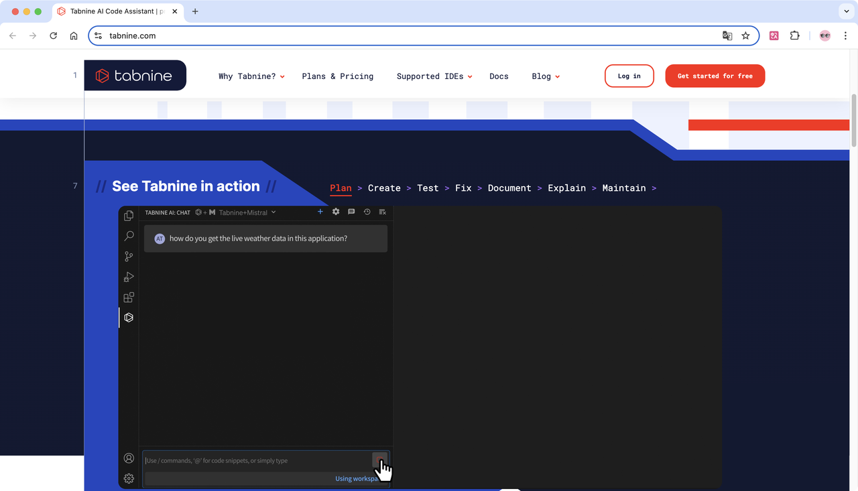Go forward using the browser forward arrow
The image size is (858, 491).
[x=33, y=36]
